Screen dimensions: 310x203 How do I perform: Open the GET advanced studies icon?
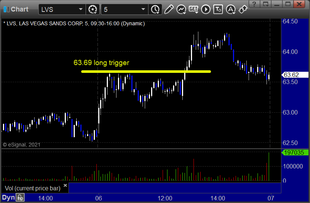coord(194,9)
